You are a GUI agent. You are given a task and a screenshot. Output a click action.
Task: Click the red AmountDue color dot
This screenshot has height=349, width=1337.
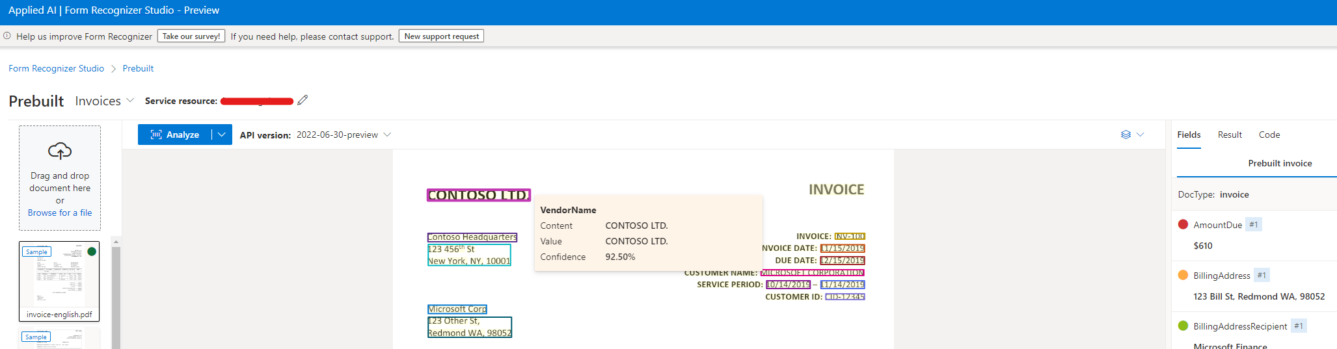[x=1183, y=224]
